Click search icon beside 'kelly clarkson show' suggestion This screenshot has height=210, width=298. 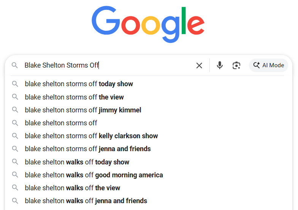click(x=15, y=136)
